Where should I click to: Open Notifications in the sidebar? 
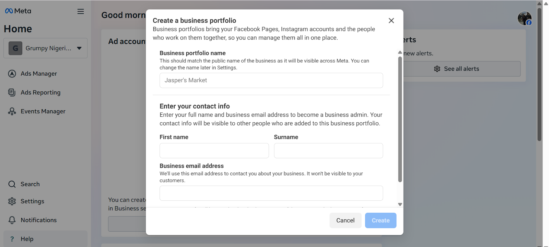pyautogui.click(x=38, y=220)
